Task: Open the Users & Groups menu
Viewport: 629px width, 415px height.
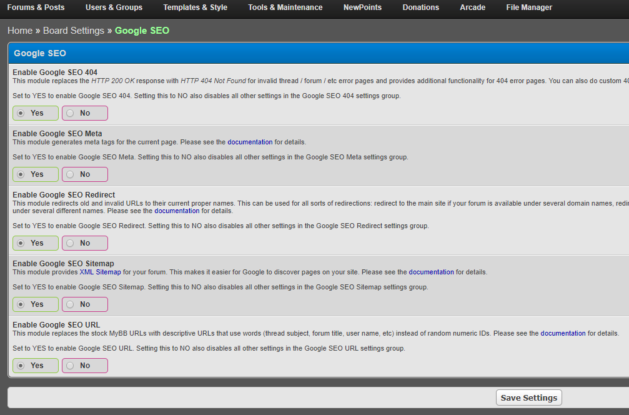Action: point(114,7)
